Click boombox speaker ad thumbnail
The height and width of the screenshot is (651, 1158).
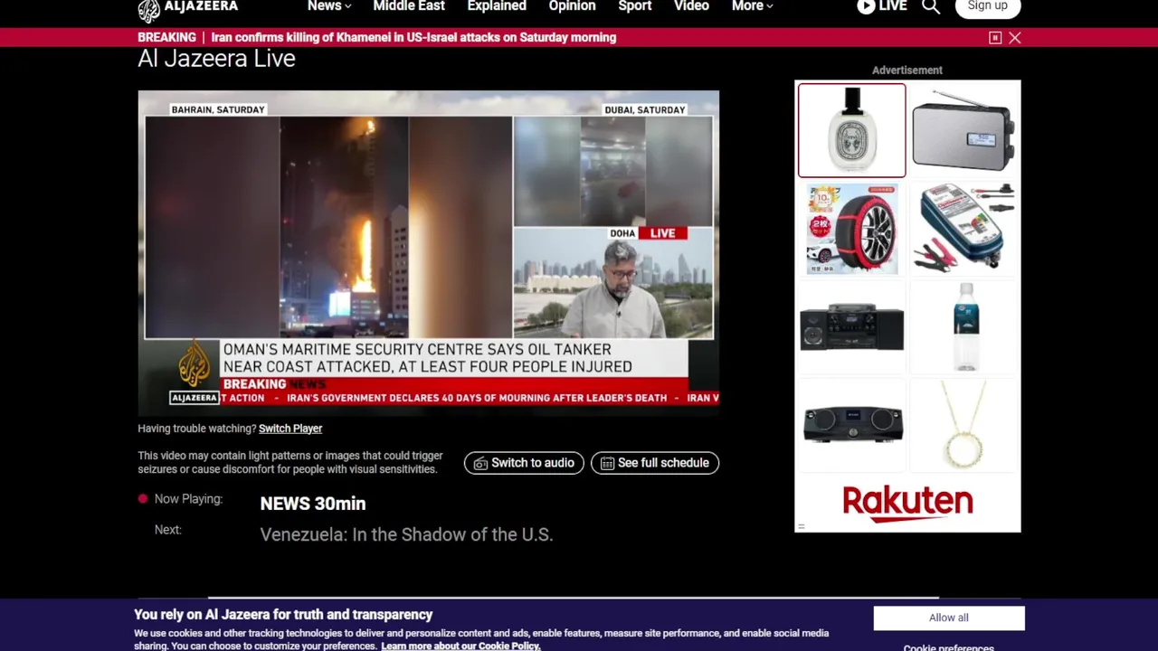[852, 424]
